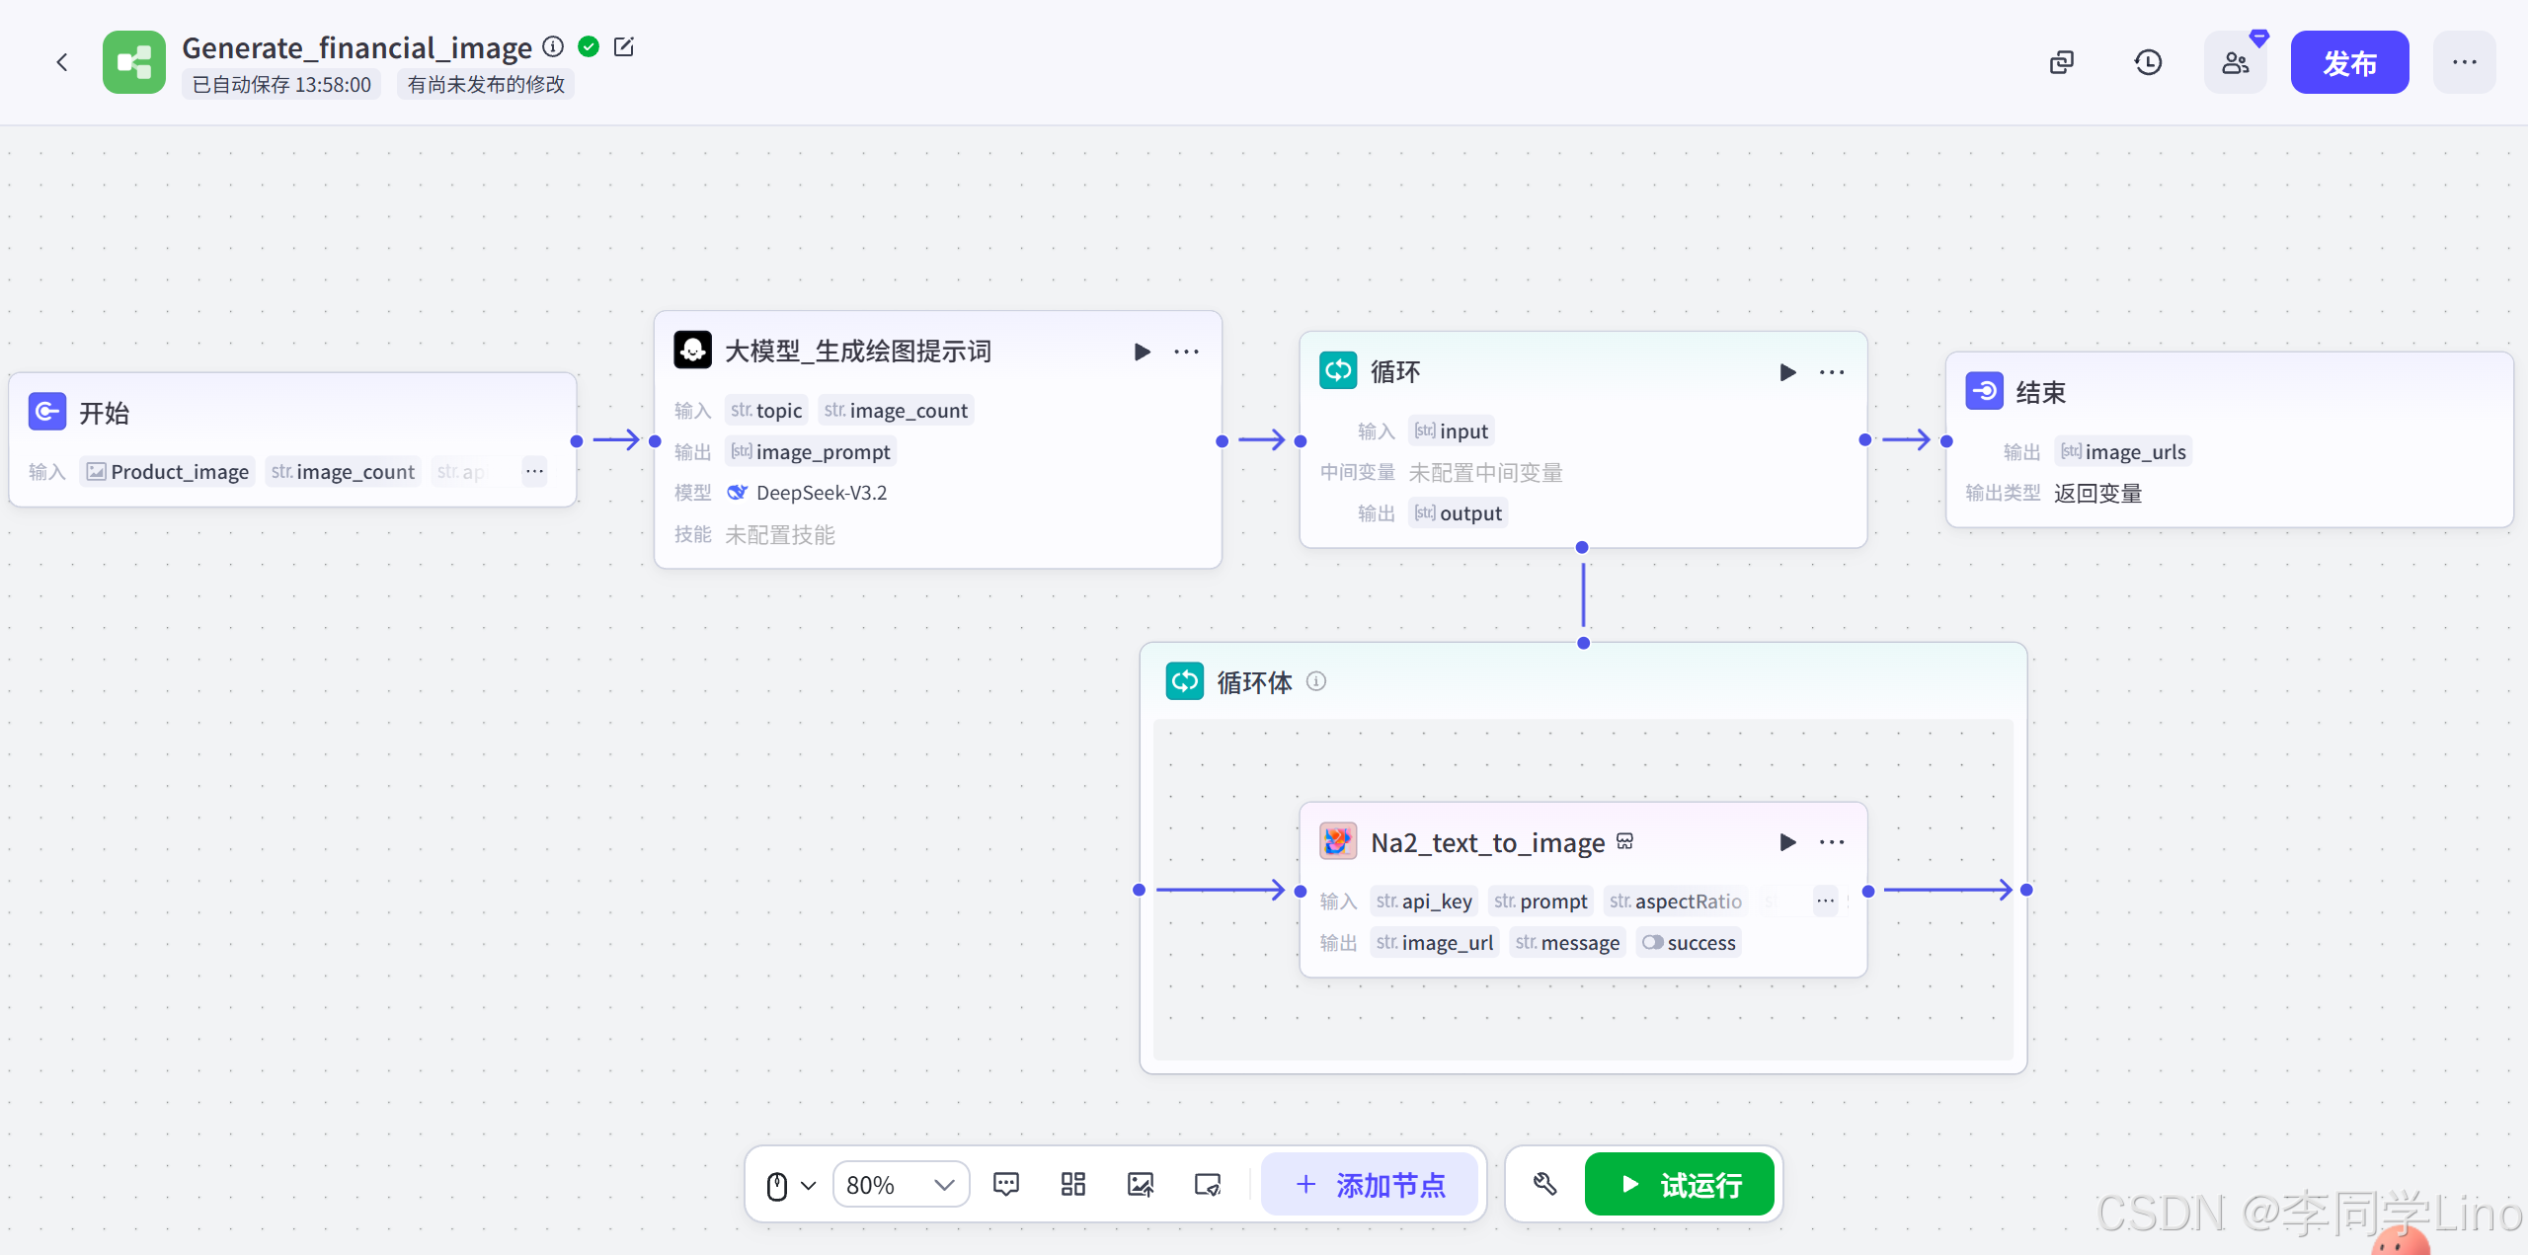Open the header more options menu
The width and height of the screenshot is (2528, 1255).
[2464, 62]
